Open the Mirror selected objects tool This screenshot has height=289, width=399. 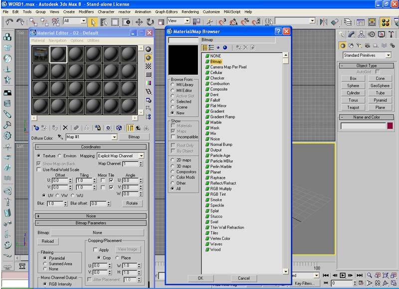324,22
